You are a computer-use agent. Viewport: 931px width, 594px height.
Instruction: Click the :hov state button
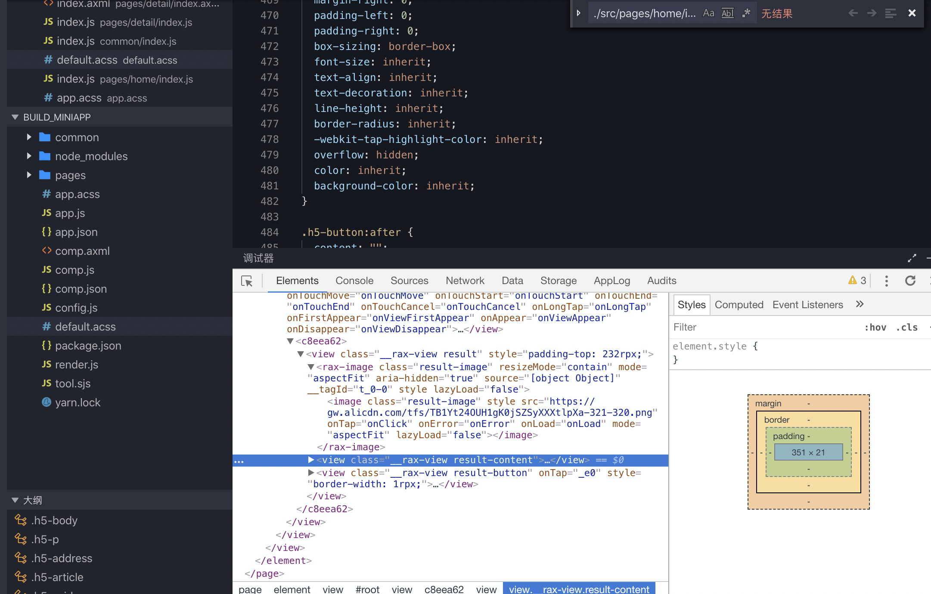[875, 328]
